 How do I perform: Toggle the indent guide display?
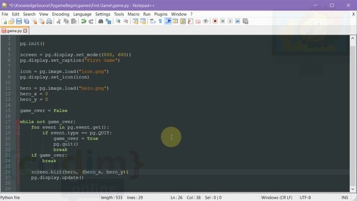pyautogui.click(x=168, y=21)
